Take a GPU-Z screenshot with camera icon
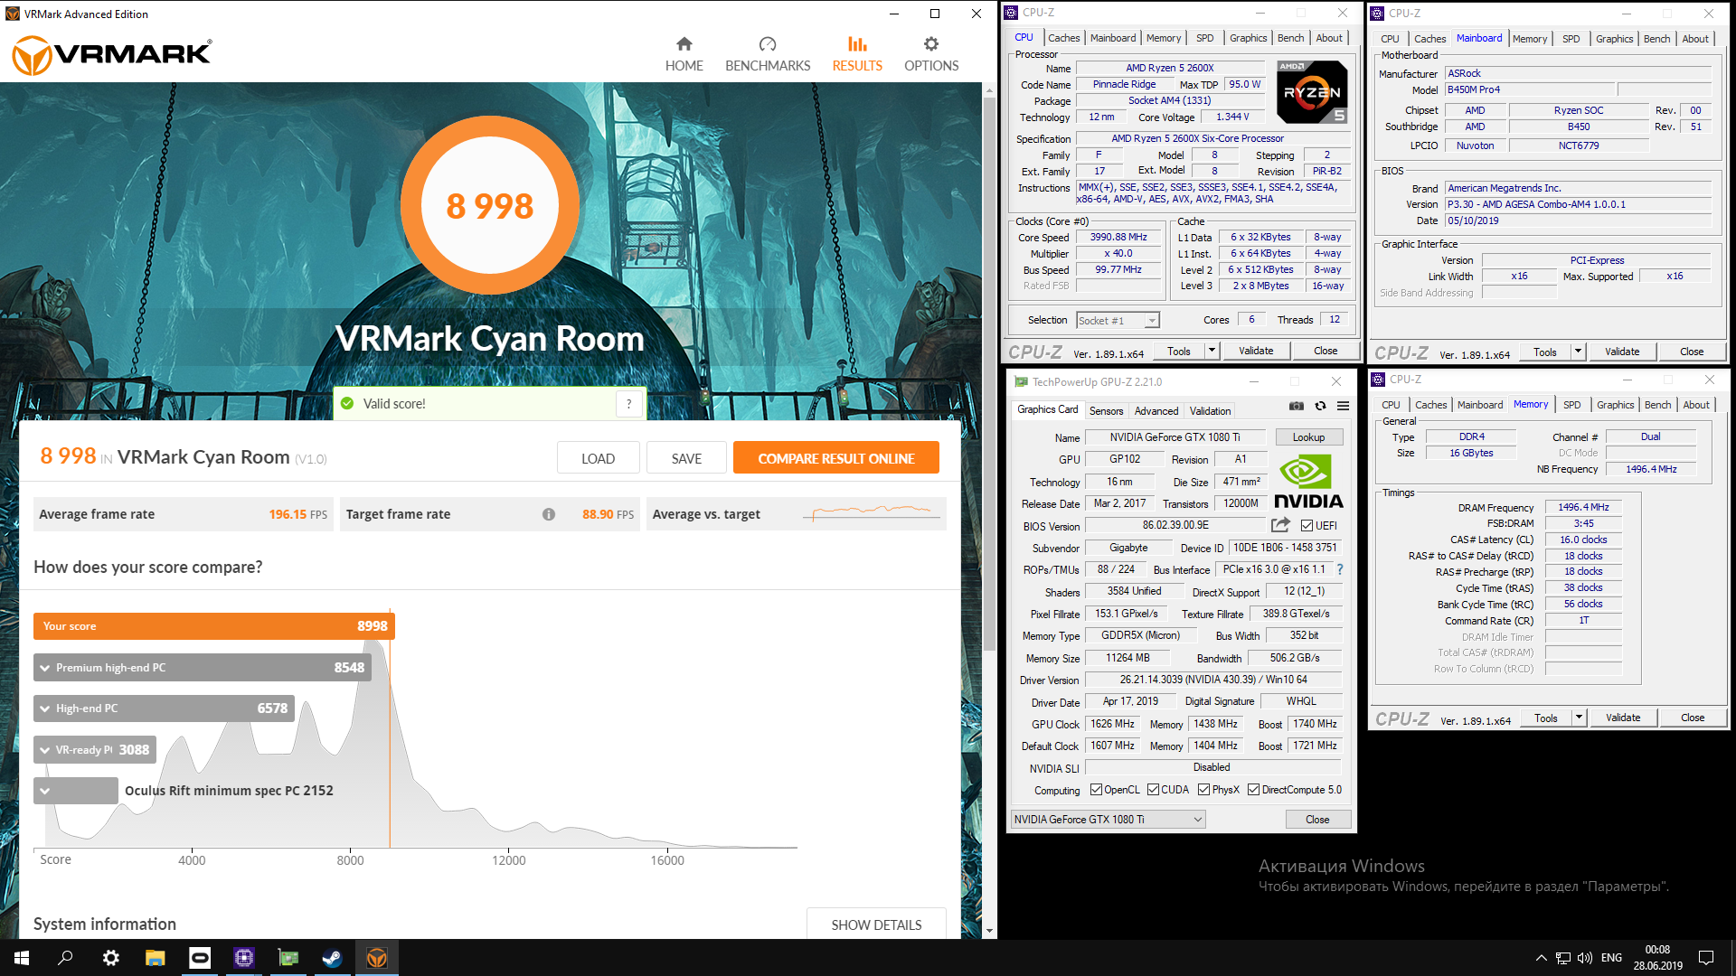The image size is (1736, 976). click(1297, 407)
